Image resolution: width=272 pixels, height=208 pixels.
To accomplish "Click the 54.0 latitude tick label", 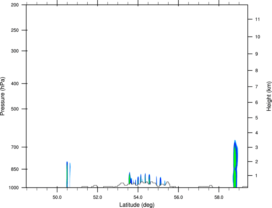I will (x=138, y=197).
